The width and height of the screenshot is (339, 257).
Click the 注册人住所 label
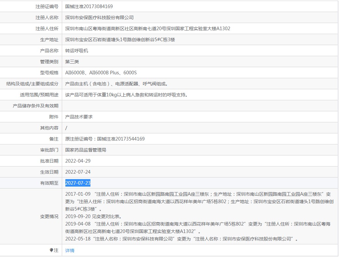coord(47,29)
